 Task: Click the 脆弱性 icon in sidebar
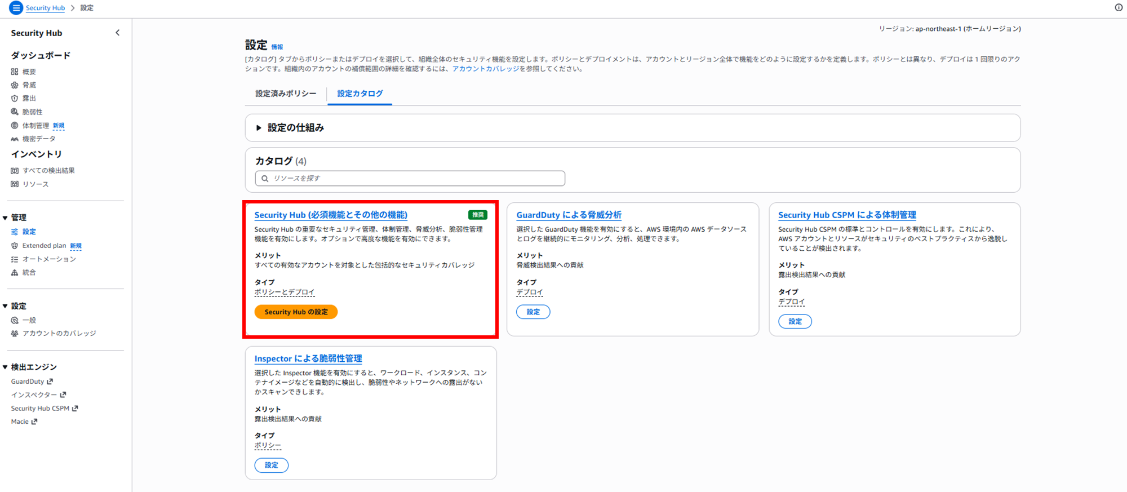[x=15, y=112]
